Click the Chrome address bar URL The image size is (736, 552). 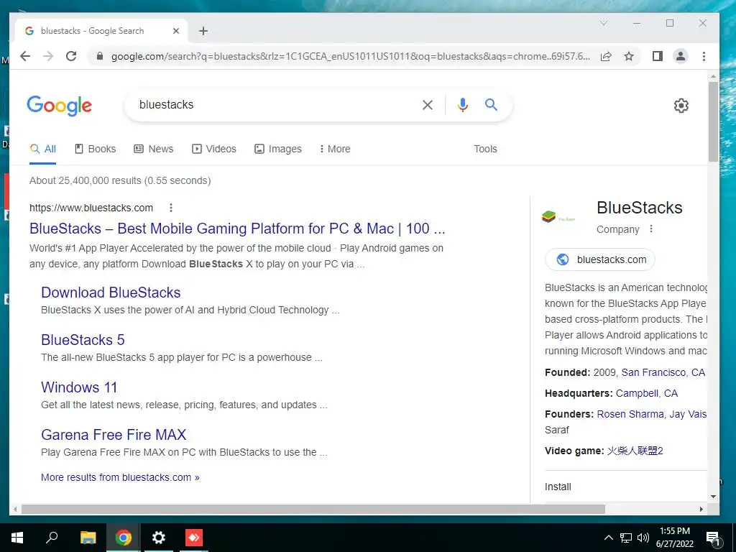[350, 56]
